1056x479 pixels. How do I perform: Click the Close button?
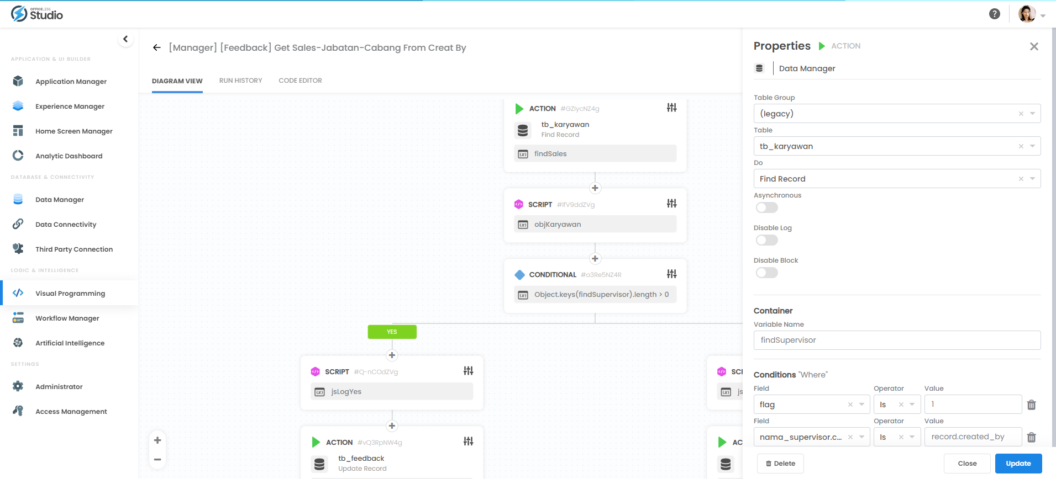pos(967,464)
